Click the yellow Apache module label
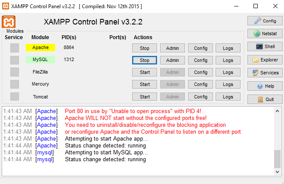Image resolution: width=284 pixels, height=184 pixels. 40,47
